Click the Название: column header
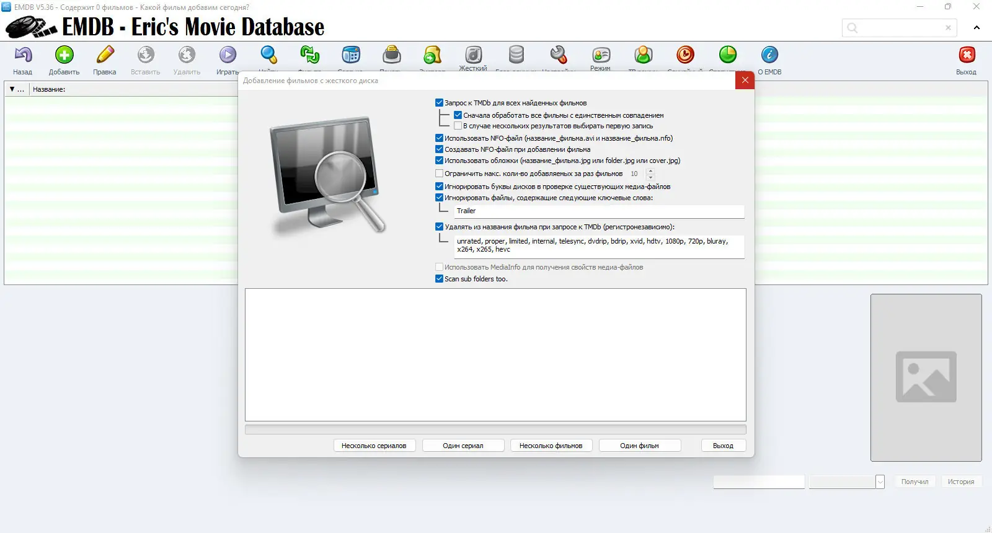 point(49,89)
